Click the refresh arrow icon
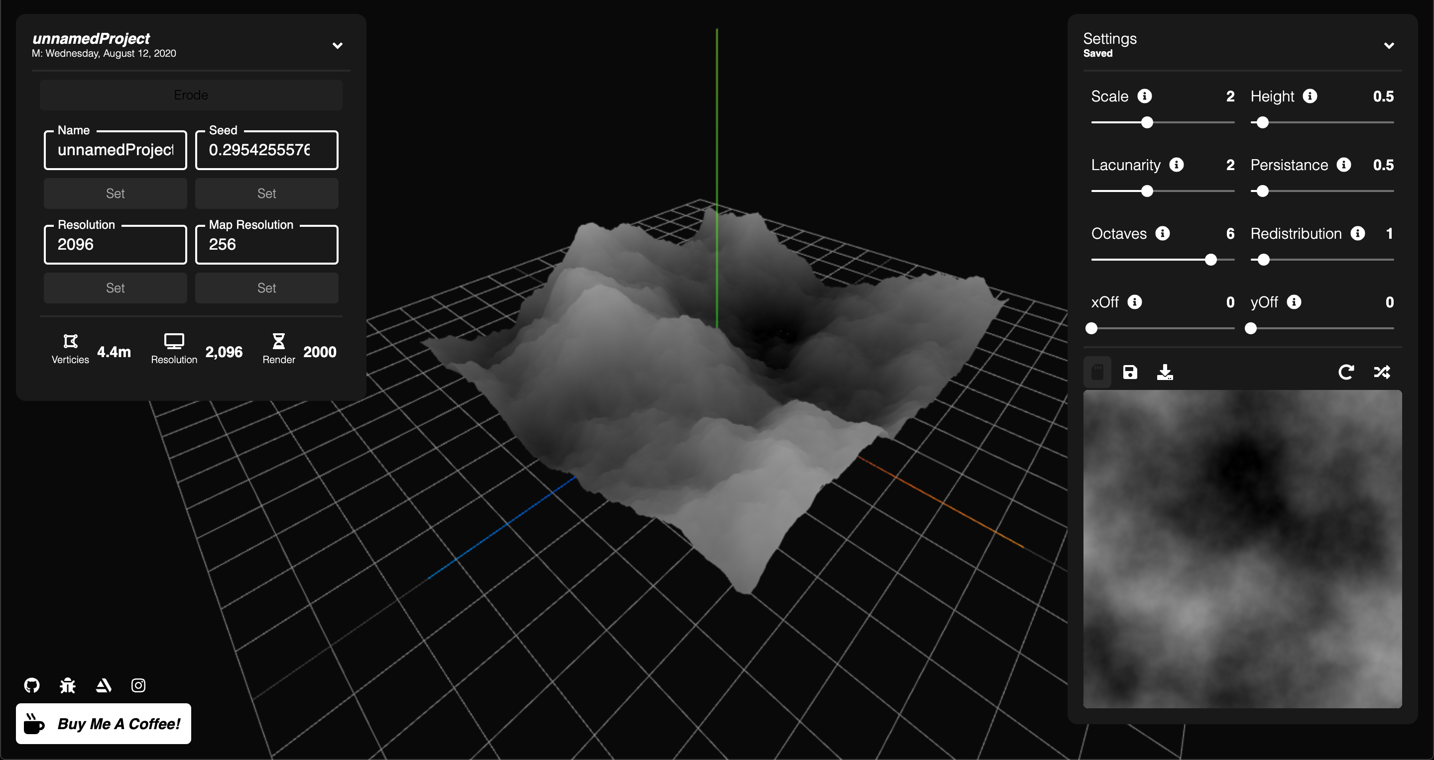This screenshot has width=1434, height=760. [x=1345, y=372]
